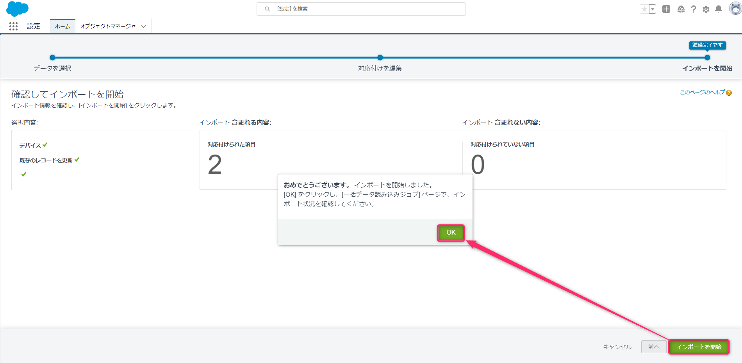Click the 対応付けられていない項目 label
742x363 pixels.
pyautogui.click(x=503, y=144)
